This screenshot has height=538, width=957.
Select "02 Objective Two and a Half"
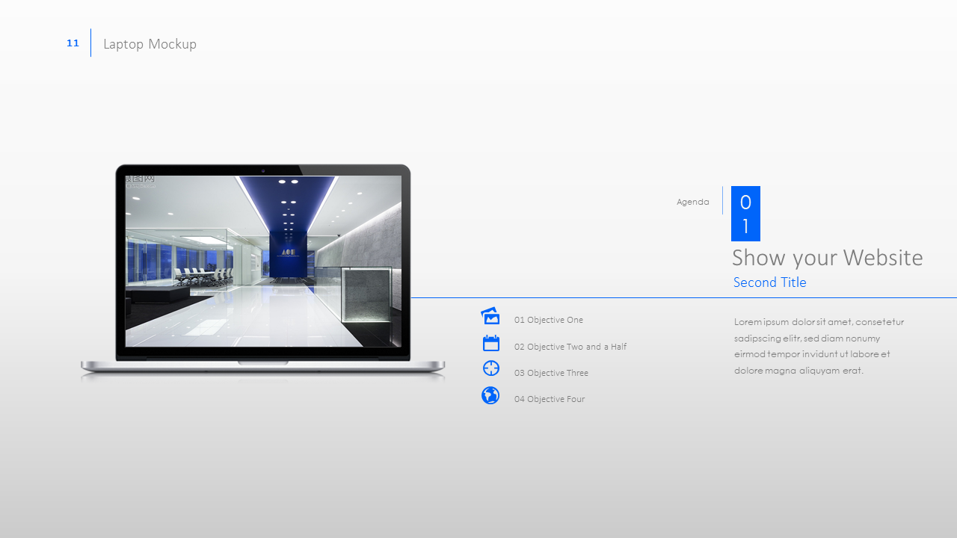coord(570,347)
